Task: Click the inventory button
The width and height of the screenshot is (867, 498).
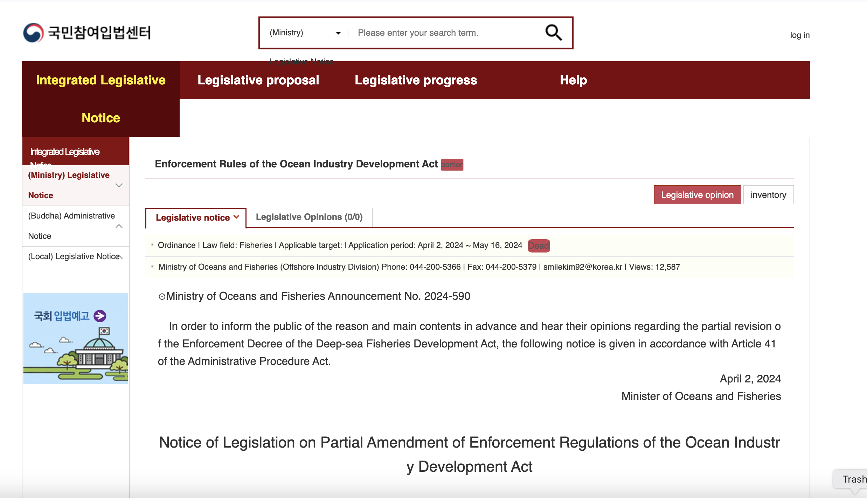Action: click(x=768, y=195)
